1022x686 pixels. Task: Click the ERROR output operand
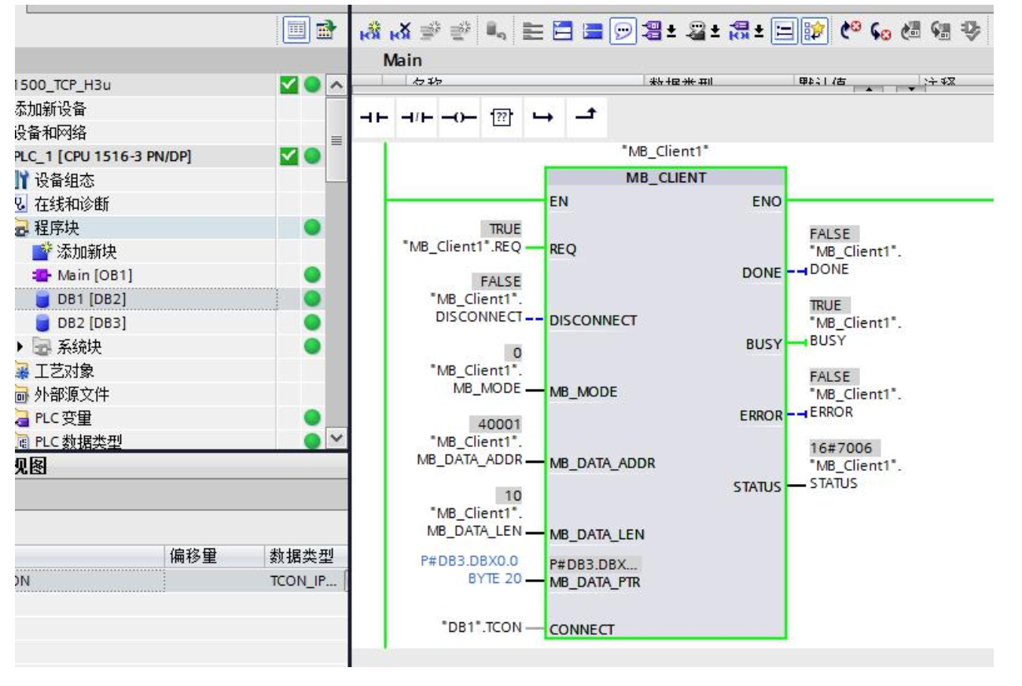[x=856, y=403]
